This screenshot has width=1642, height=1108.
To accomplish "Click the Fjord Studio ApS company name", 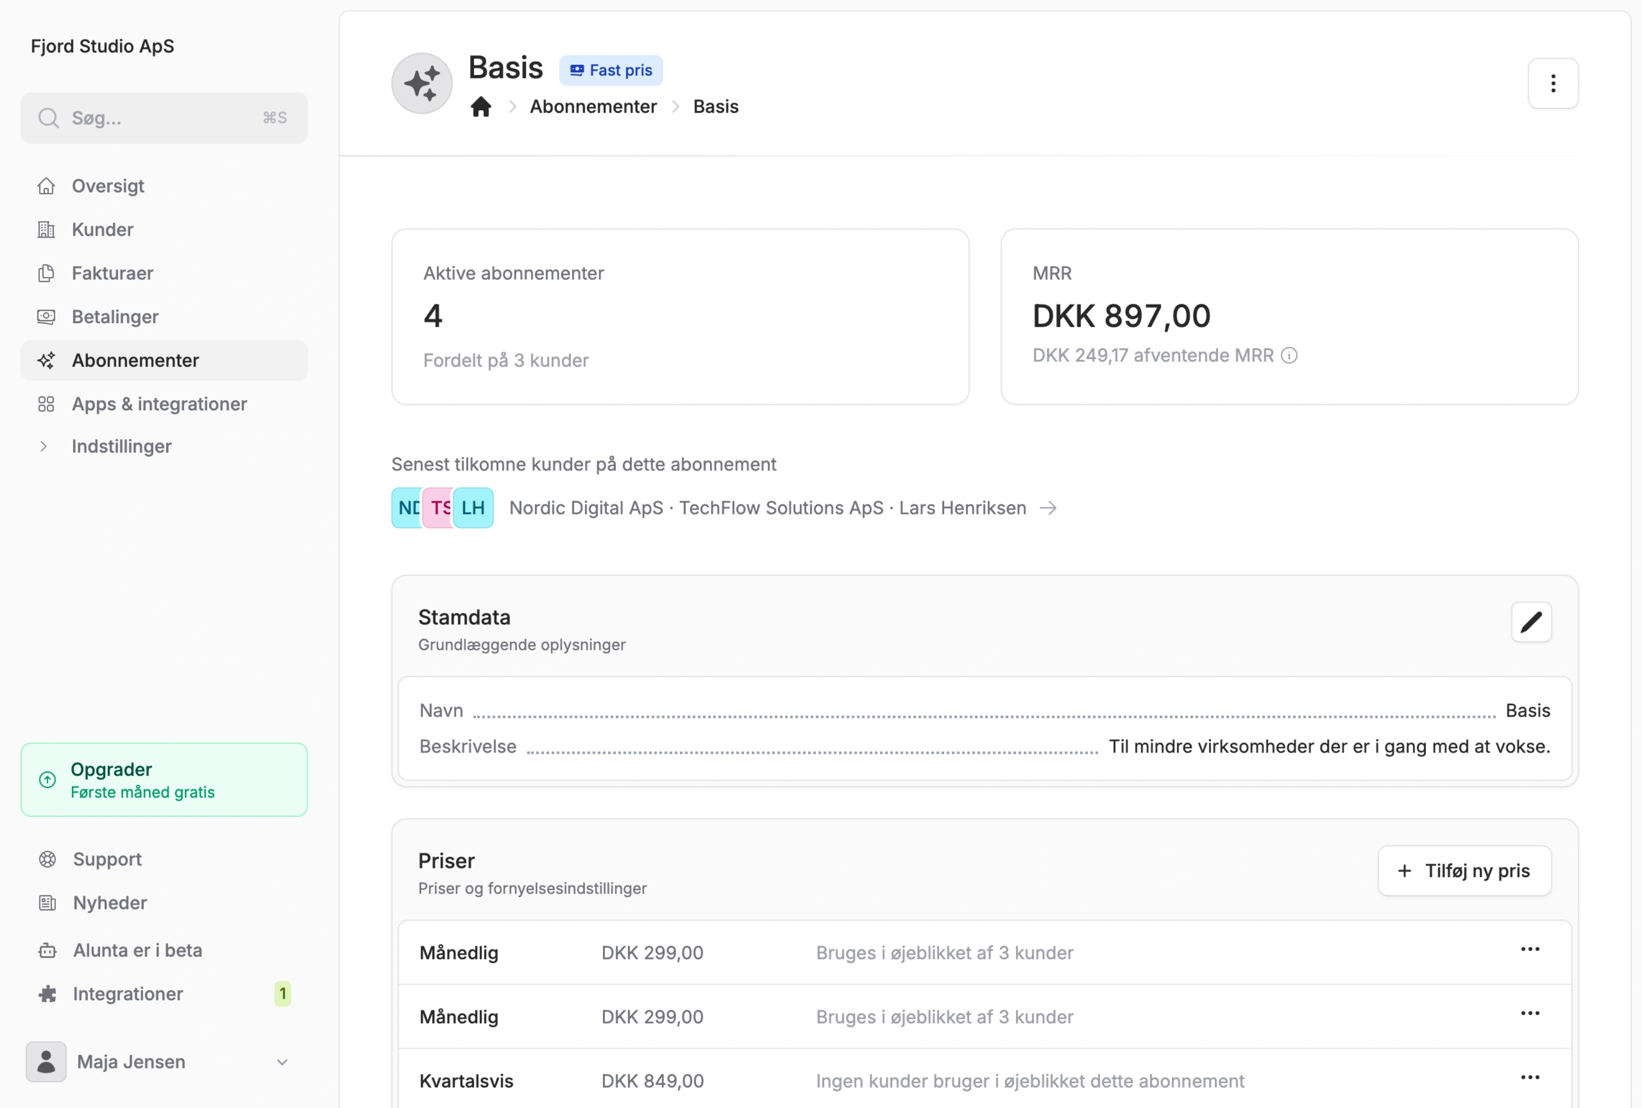I will 103,46.
